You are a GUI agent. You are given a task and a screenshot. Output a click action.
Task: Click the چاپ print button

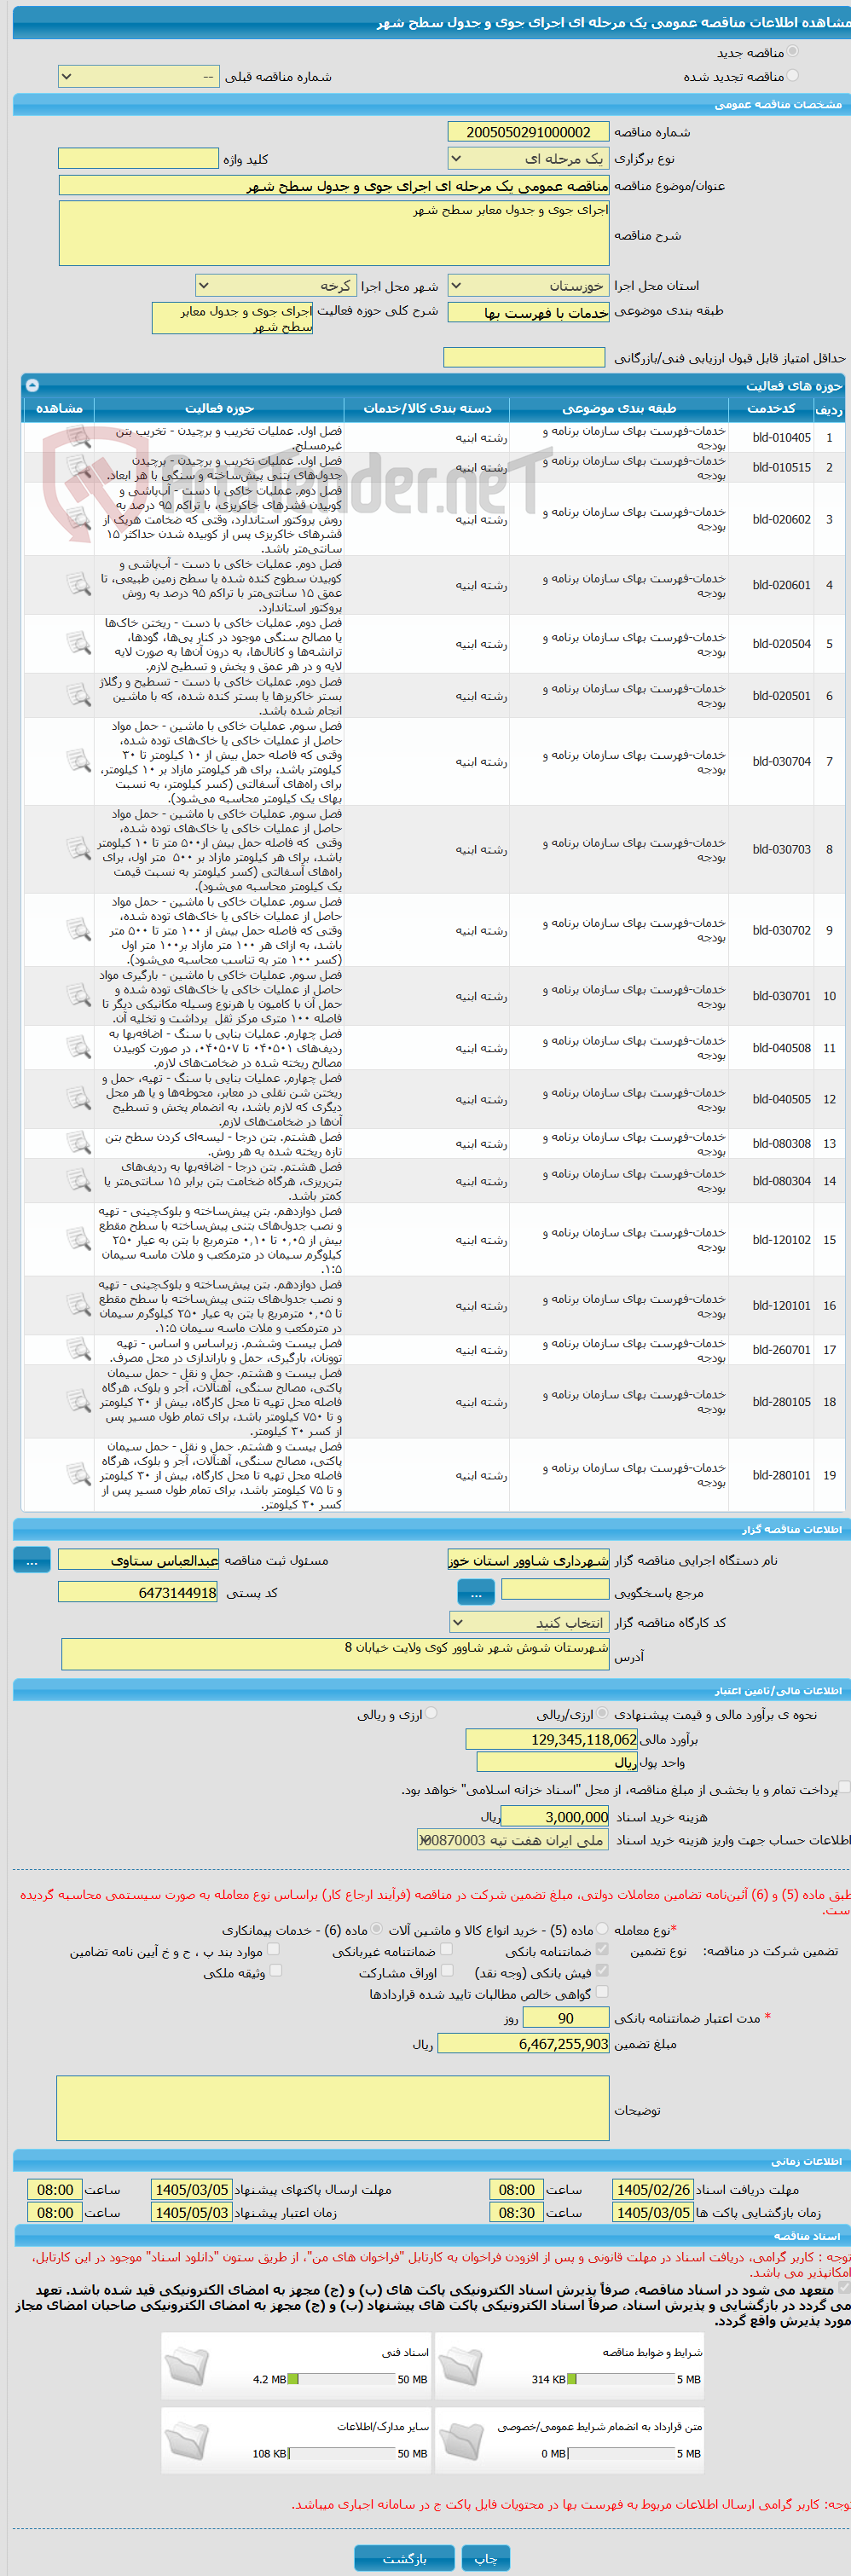pos(486,2558)
